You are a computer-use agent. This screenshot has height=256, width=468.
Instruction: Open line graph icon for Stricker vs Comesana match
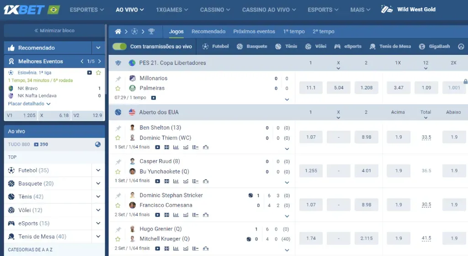(186, 214)
